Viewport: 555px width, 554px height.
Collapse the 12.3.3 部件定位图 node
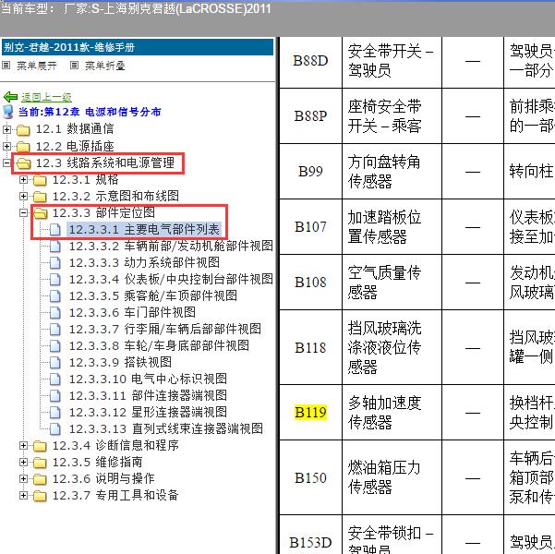tap(23, 212)
